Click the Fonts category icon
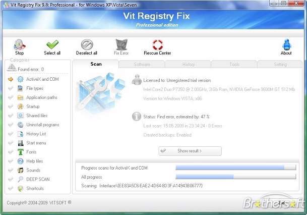Viewport: 307px width, 215px height. pos(20,152)
